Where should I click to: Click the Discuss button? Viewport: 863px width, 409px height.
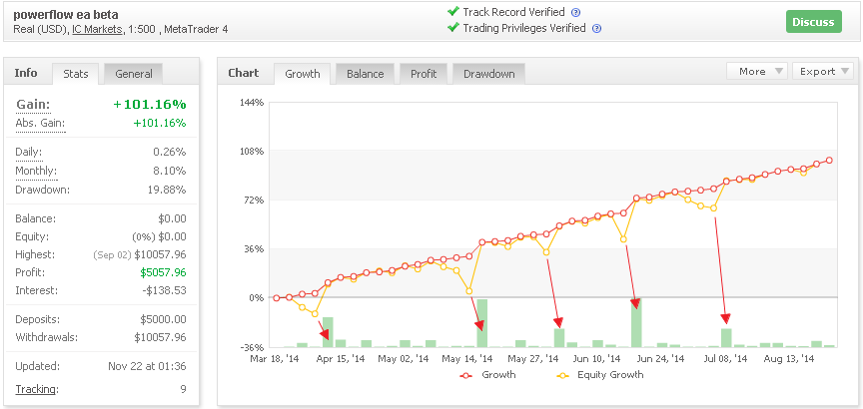(813, 22)
